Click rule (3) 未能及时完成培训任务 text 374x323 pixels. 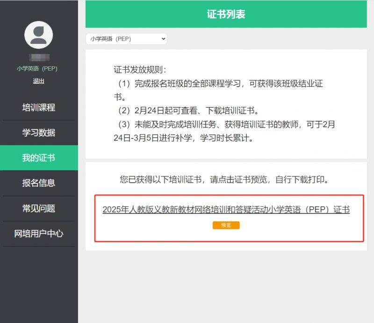point(224,131)
